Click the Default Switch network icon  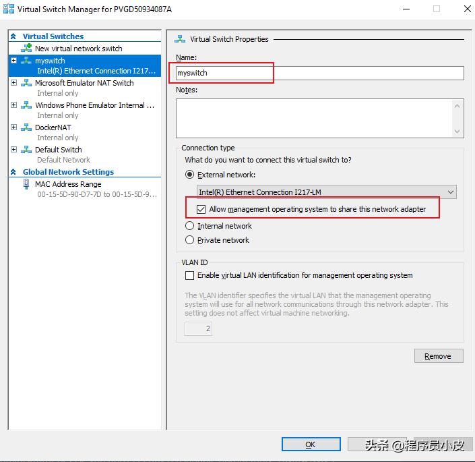(x=26, y=150)
